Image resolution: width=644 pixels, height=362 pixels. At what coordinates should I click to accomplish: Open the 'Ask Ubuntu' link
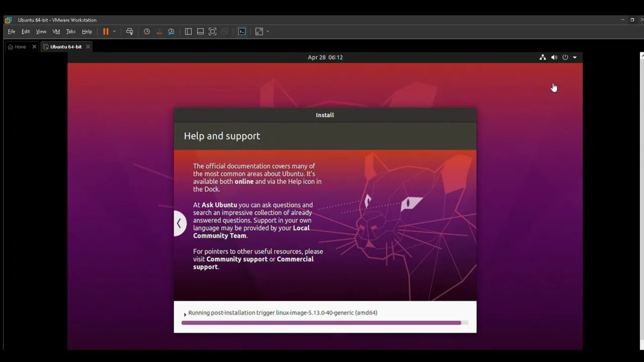[219, 205]
